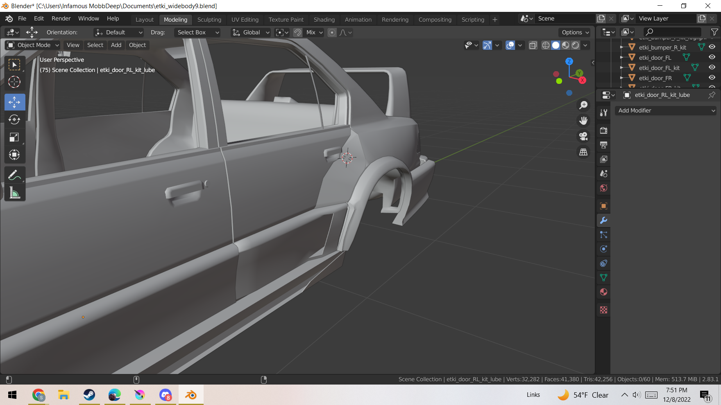Open the Render properties tab

603,130
